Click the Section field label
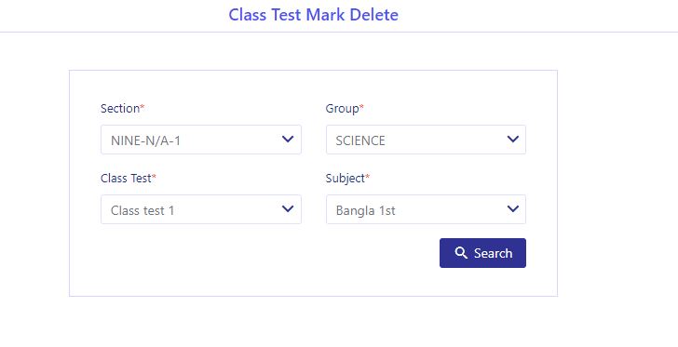This screenshot has height=347, width=678. click(x=120, y=108)
